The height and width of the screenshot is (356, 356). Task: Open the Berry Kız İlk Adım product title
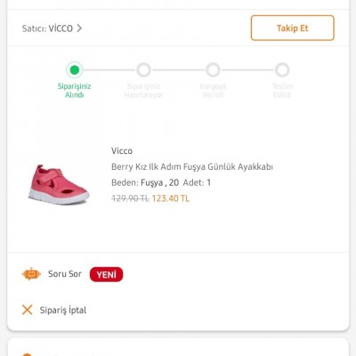(192, 166)
